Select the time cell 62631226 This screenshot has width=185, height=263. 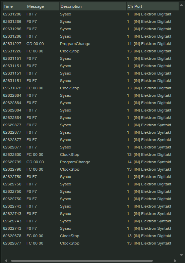(x=12, y=51)
